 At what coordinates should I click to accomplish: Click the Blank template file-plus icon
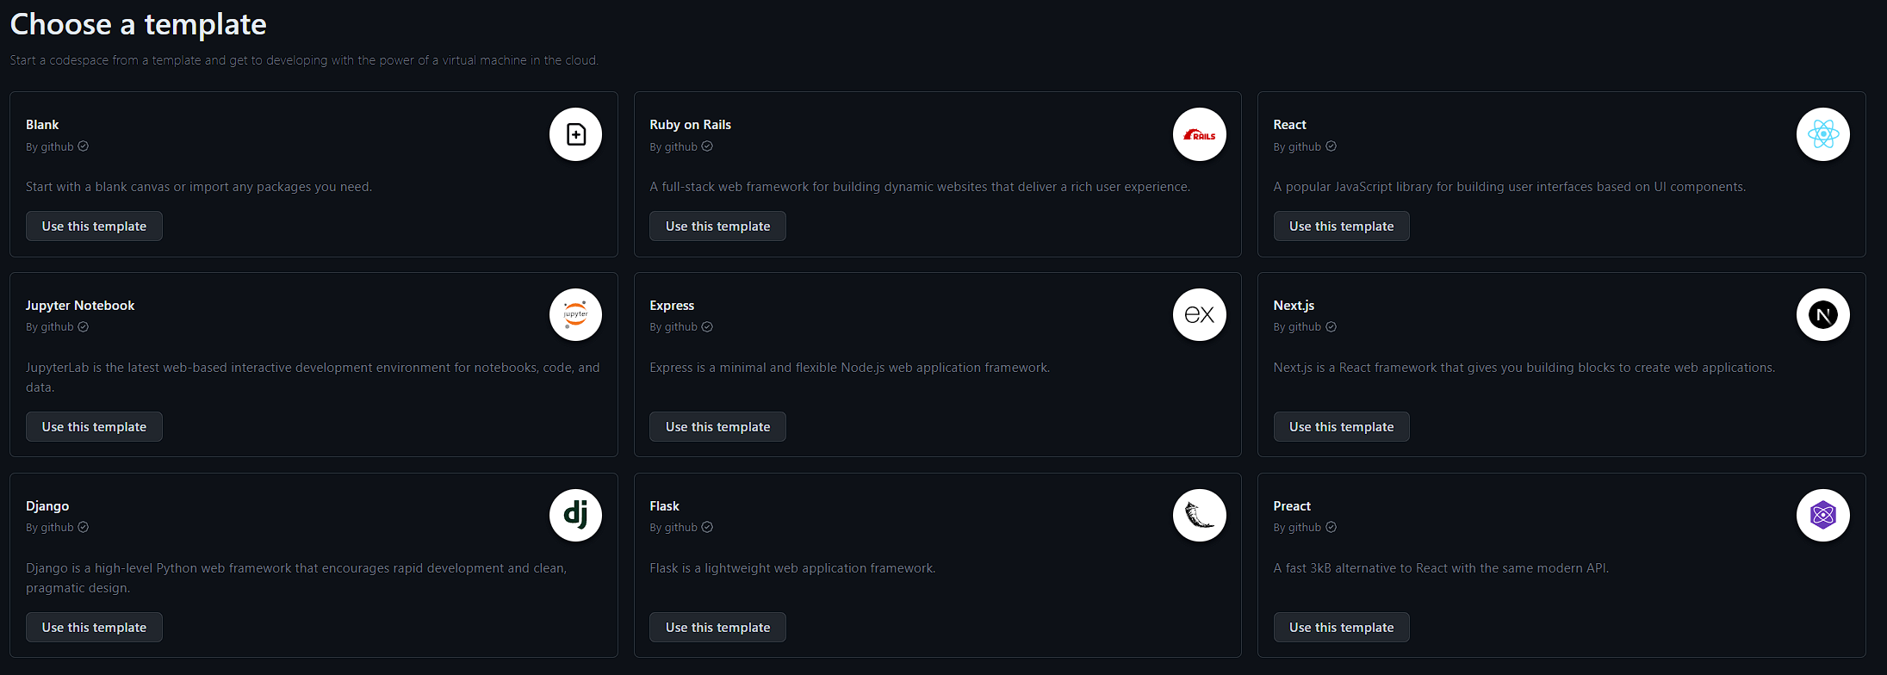[575, 134]
